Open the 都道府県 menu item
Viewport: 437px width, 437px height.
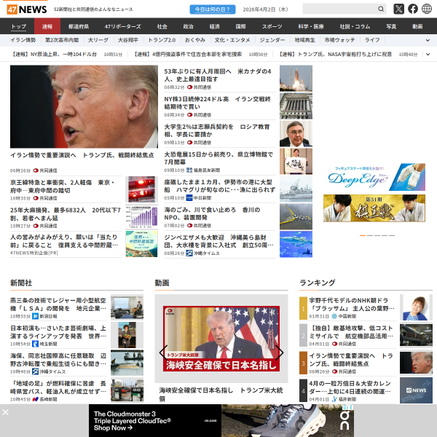(x=79, y=26)
